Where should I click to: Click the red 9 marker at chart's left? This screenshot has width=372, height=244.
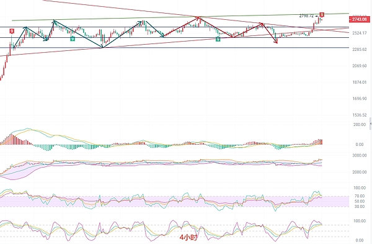tap(12, 31)
